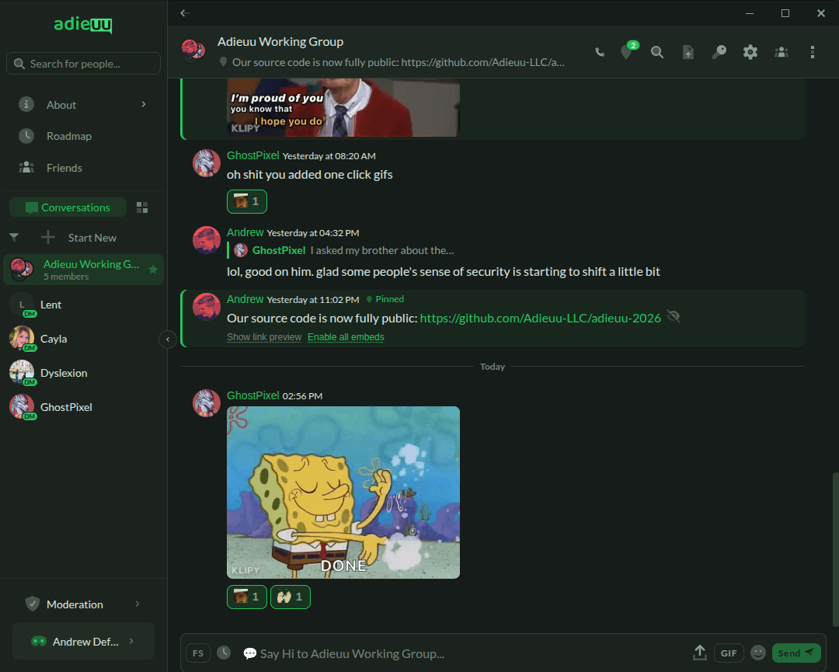Filter the conversation list

point(15,237)
